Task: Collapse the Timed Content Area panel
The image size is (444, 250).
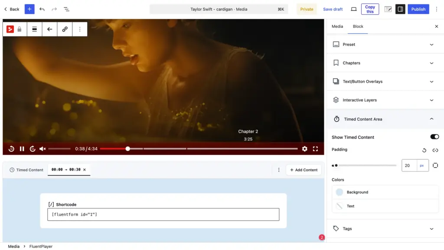Action: [385, 119]
